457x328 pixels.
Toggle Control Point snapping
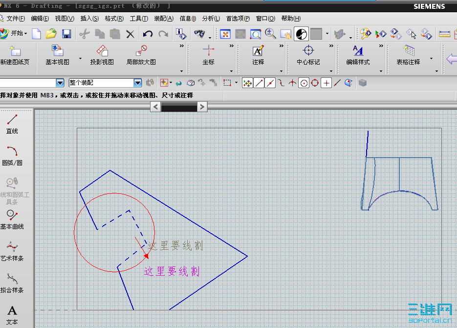[x=281, y=83]
